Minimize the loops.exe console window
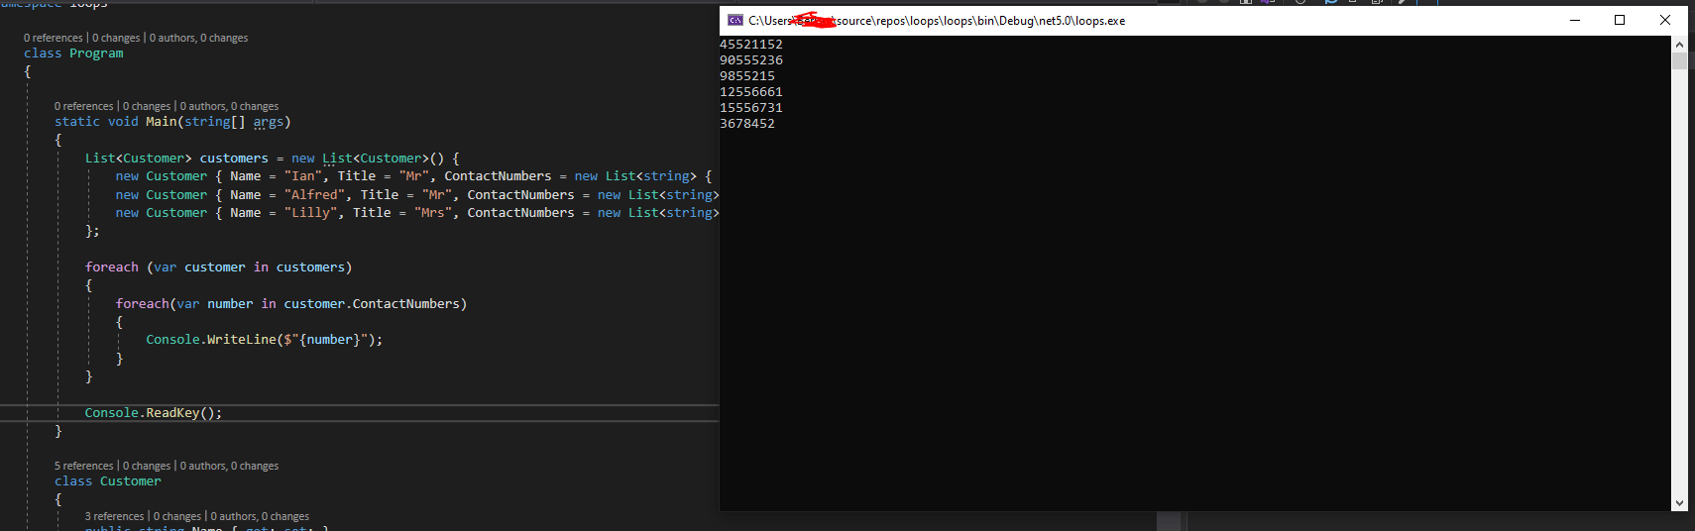The width and height of the screenshot is (1695, 531). pyautogui.click(x=1574, y=20)
